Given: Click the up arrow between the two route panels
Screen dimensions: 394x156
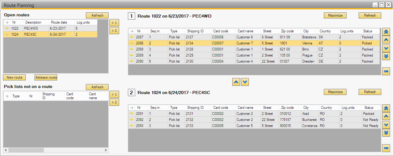Looking at the screenshot, I should pos(236,82).
